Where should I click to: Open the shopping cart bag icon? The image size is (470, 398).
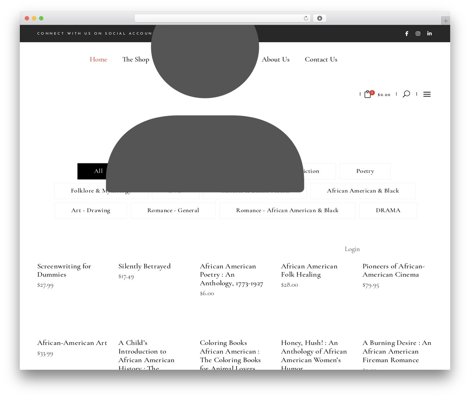368,94
